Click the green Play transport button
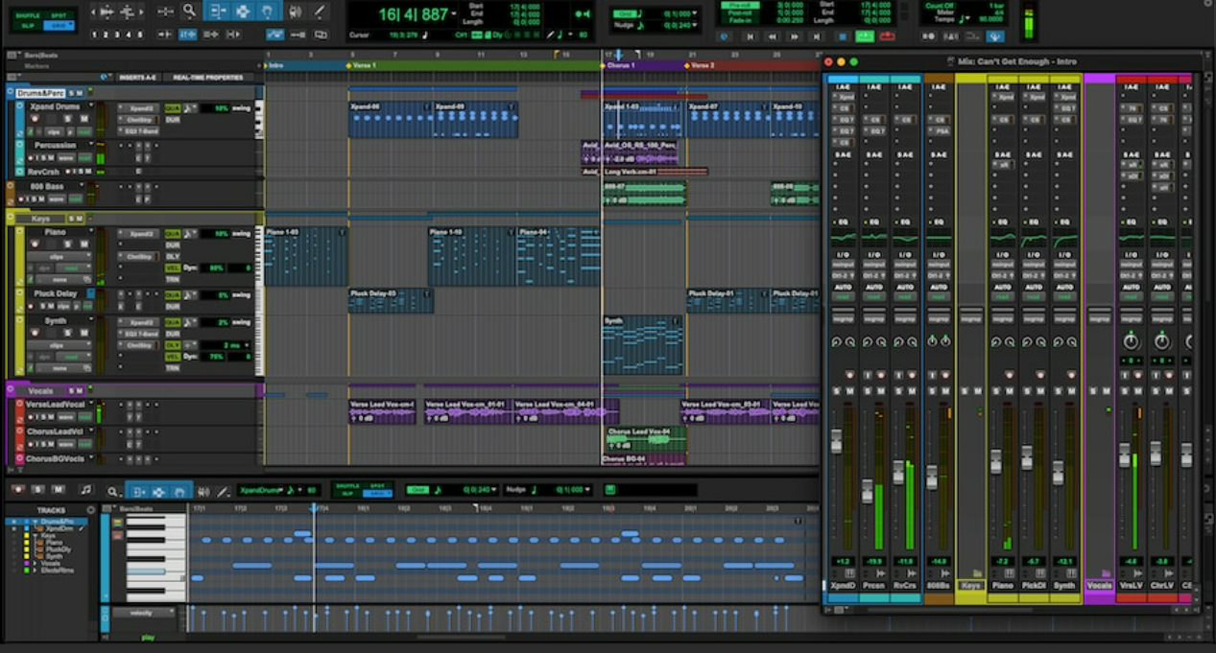1216x653 pixels. (865, 35)
